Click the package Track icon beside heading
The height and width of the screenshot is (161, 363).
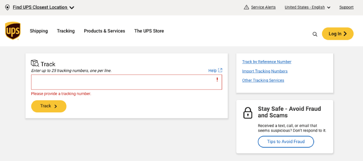click(35, 63)
